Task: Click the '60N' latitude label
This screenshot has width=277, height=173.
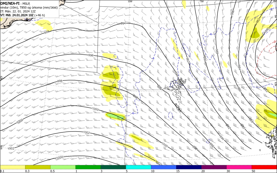Action: [x=1, y=147]
